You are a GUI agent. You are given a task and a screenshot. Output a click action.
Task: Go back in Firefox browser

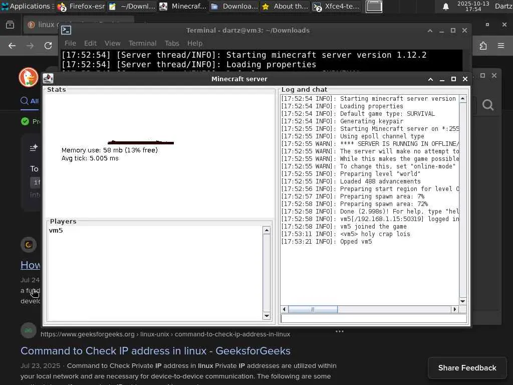12,46
